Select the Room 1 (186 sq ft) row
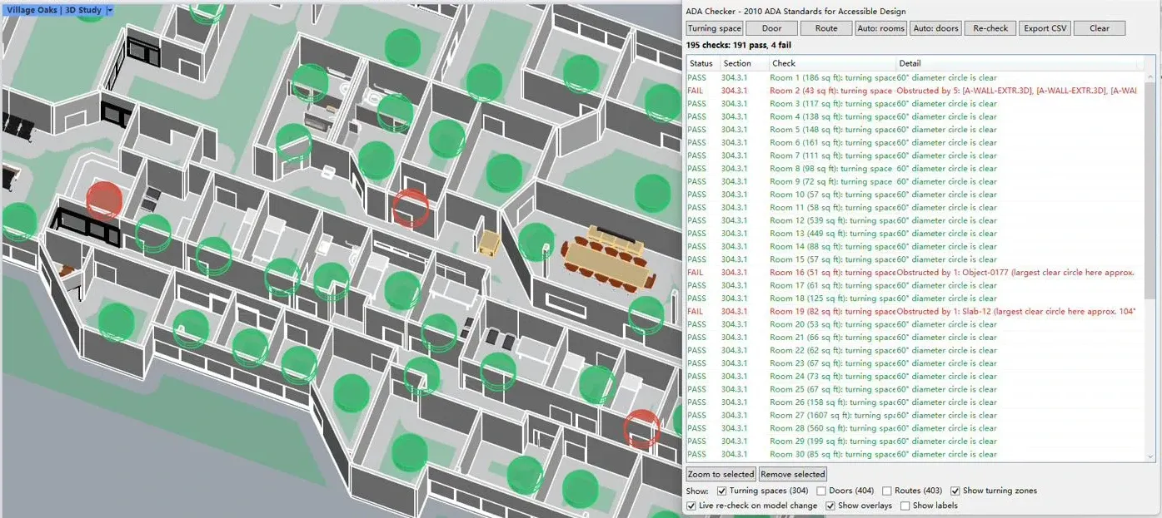Viewport: 1162px width, 518px height. tap(915, 77)
